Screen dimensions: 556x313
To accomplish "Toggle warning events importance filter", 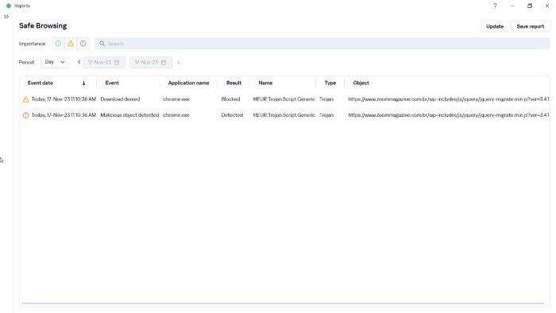I will (x=71, y=44).
